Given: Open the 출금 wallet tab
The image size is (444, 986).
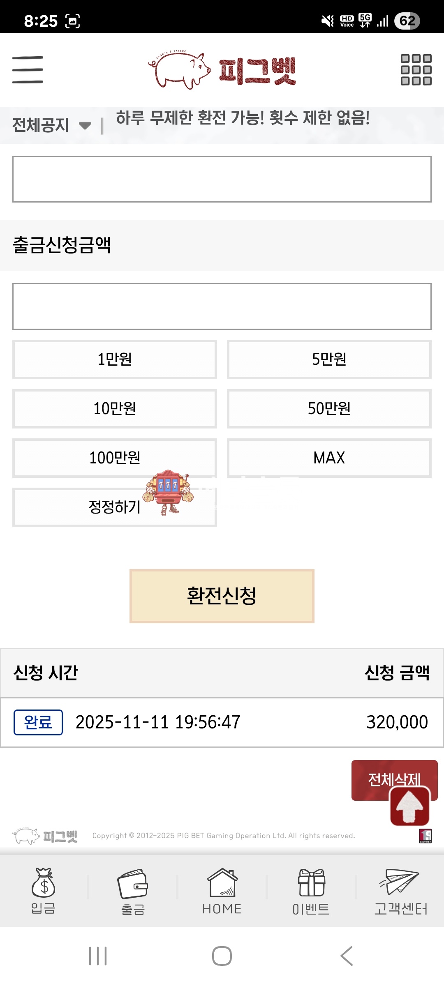Looking at the screenshot, I should click(x=133, y=892).
